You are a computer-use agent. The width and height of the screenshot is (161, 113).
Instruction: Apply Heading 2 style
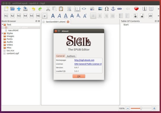coord(13,16)
